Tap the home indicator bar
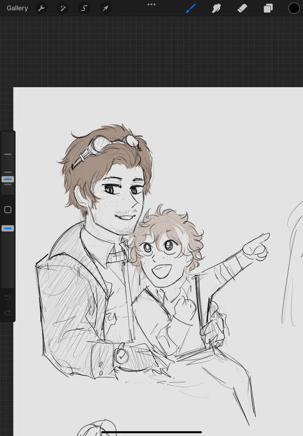This screenshot has height=436, width=303. pyautogui.click(x=152, y=432)
